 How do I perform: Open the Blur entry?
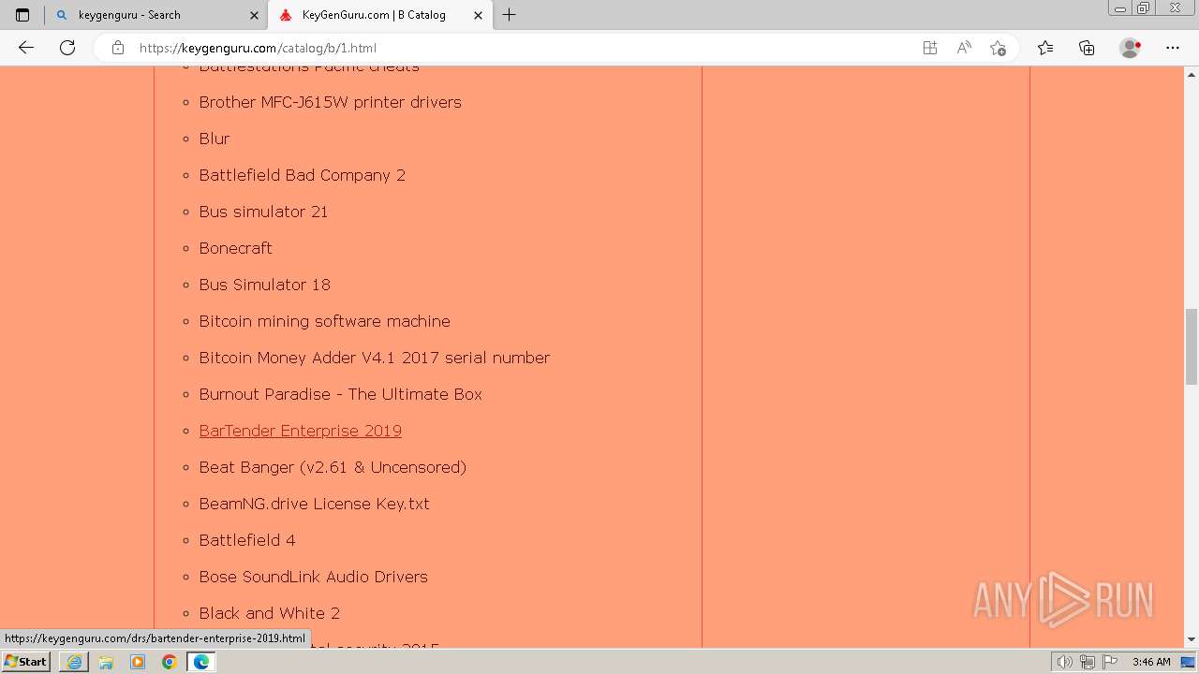click(214, 139)
